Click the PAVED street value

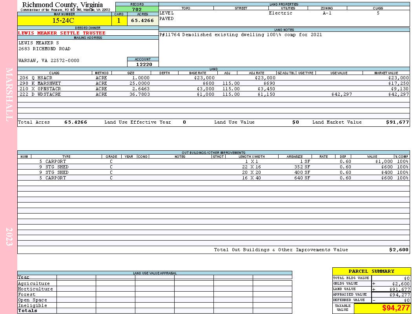tap(167, 19)
